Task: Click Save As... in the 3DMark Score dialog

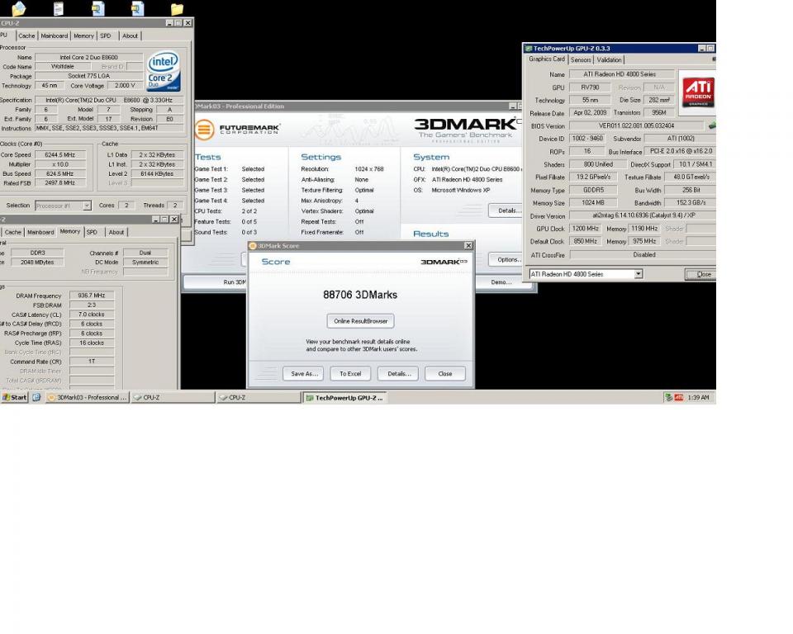Action: click(303, 374)
